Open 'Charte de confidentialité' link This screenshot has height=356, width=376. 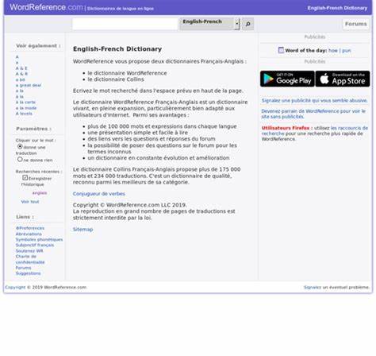[x=30, y=259]
